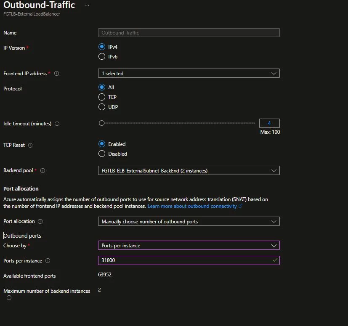Open the Choose by dropdown
Image resolution: width=348 pixels, height=326 pixels.
(x=189, y=245)
